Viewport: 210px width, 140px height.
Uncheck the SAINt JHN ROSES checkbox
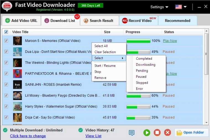pos(6,84)
